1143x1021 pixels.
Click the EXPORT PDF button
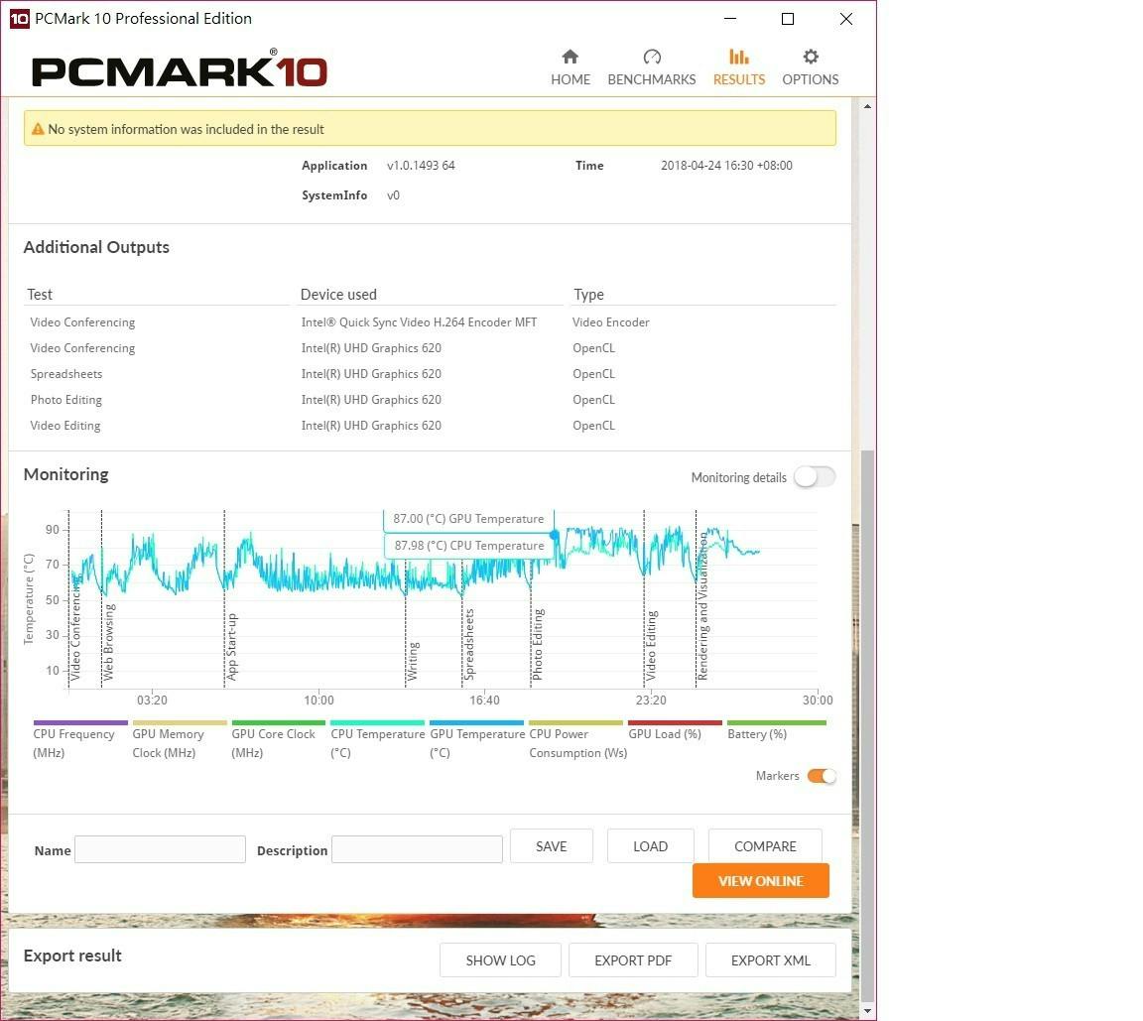[633, 960]
